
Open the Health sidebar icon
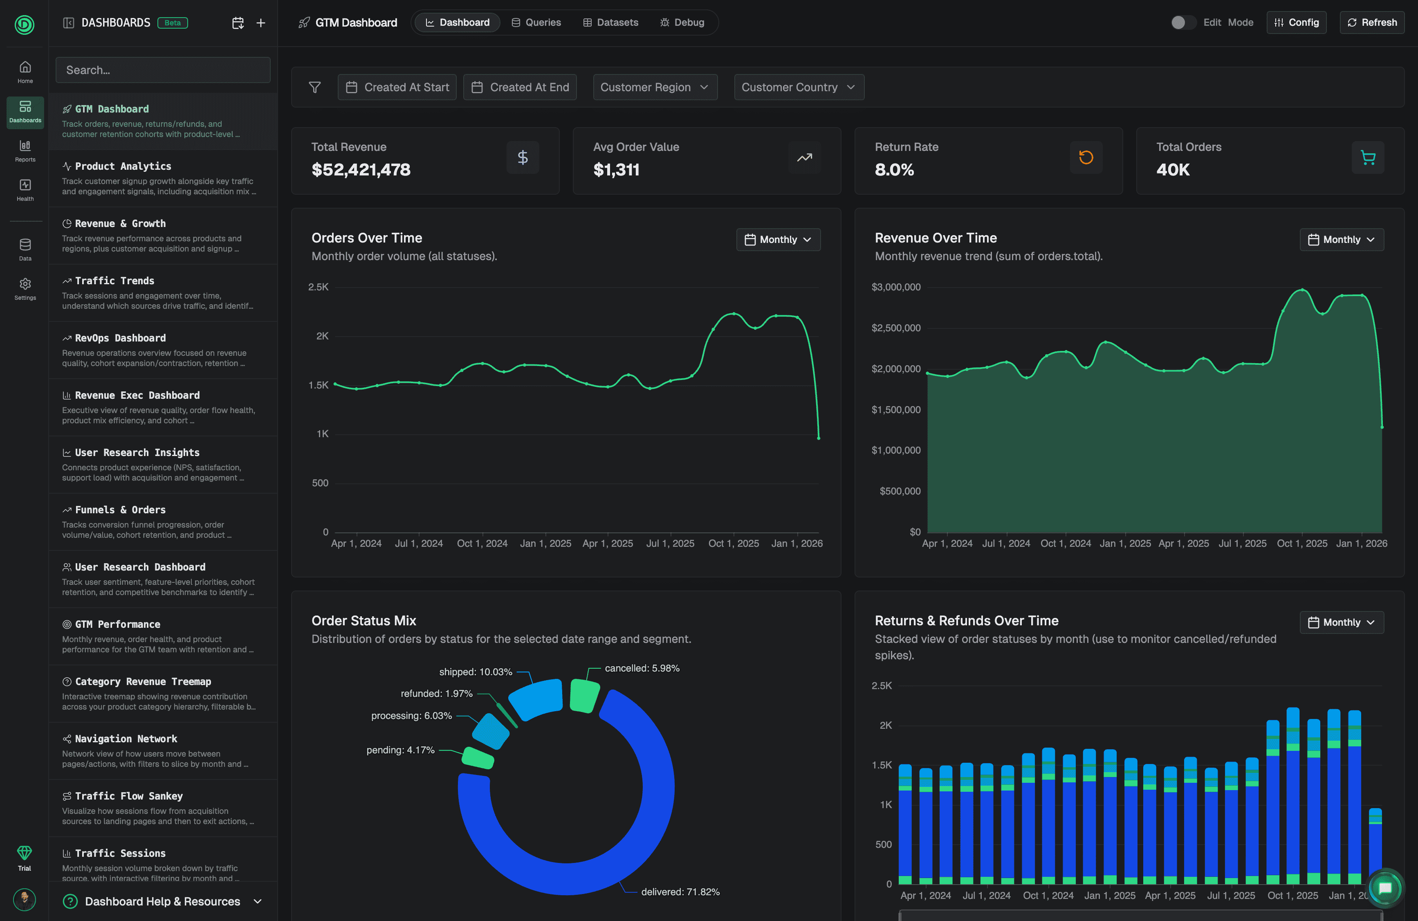pos(25,190)
